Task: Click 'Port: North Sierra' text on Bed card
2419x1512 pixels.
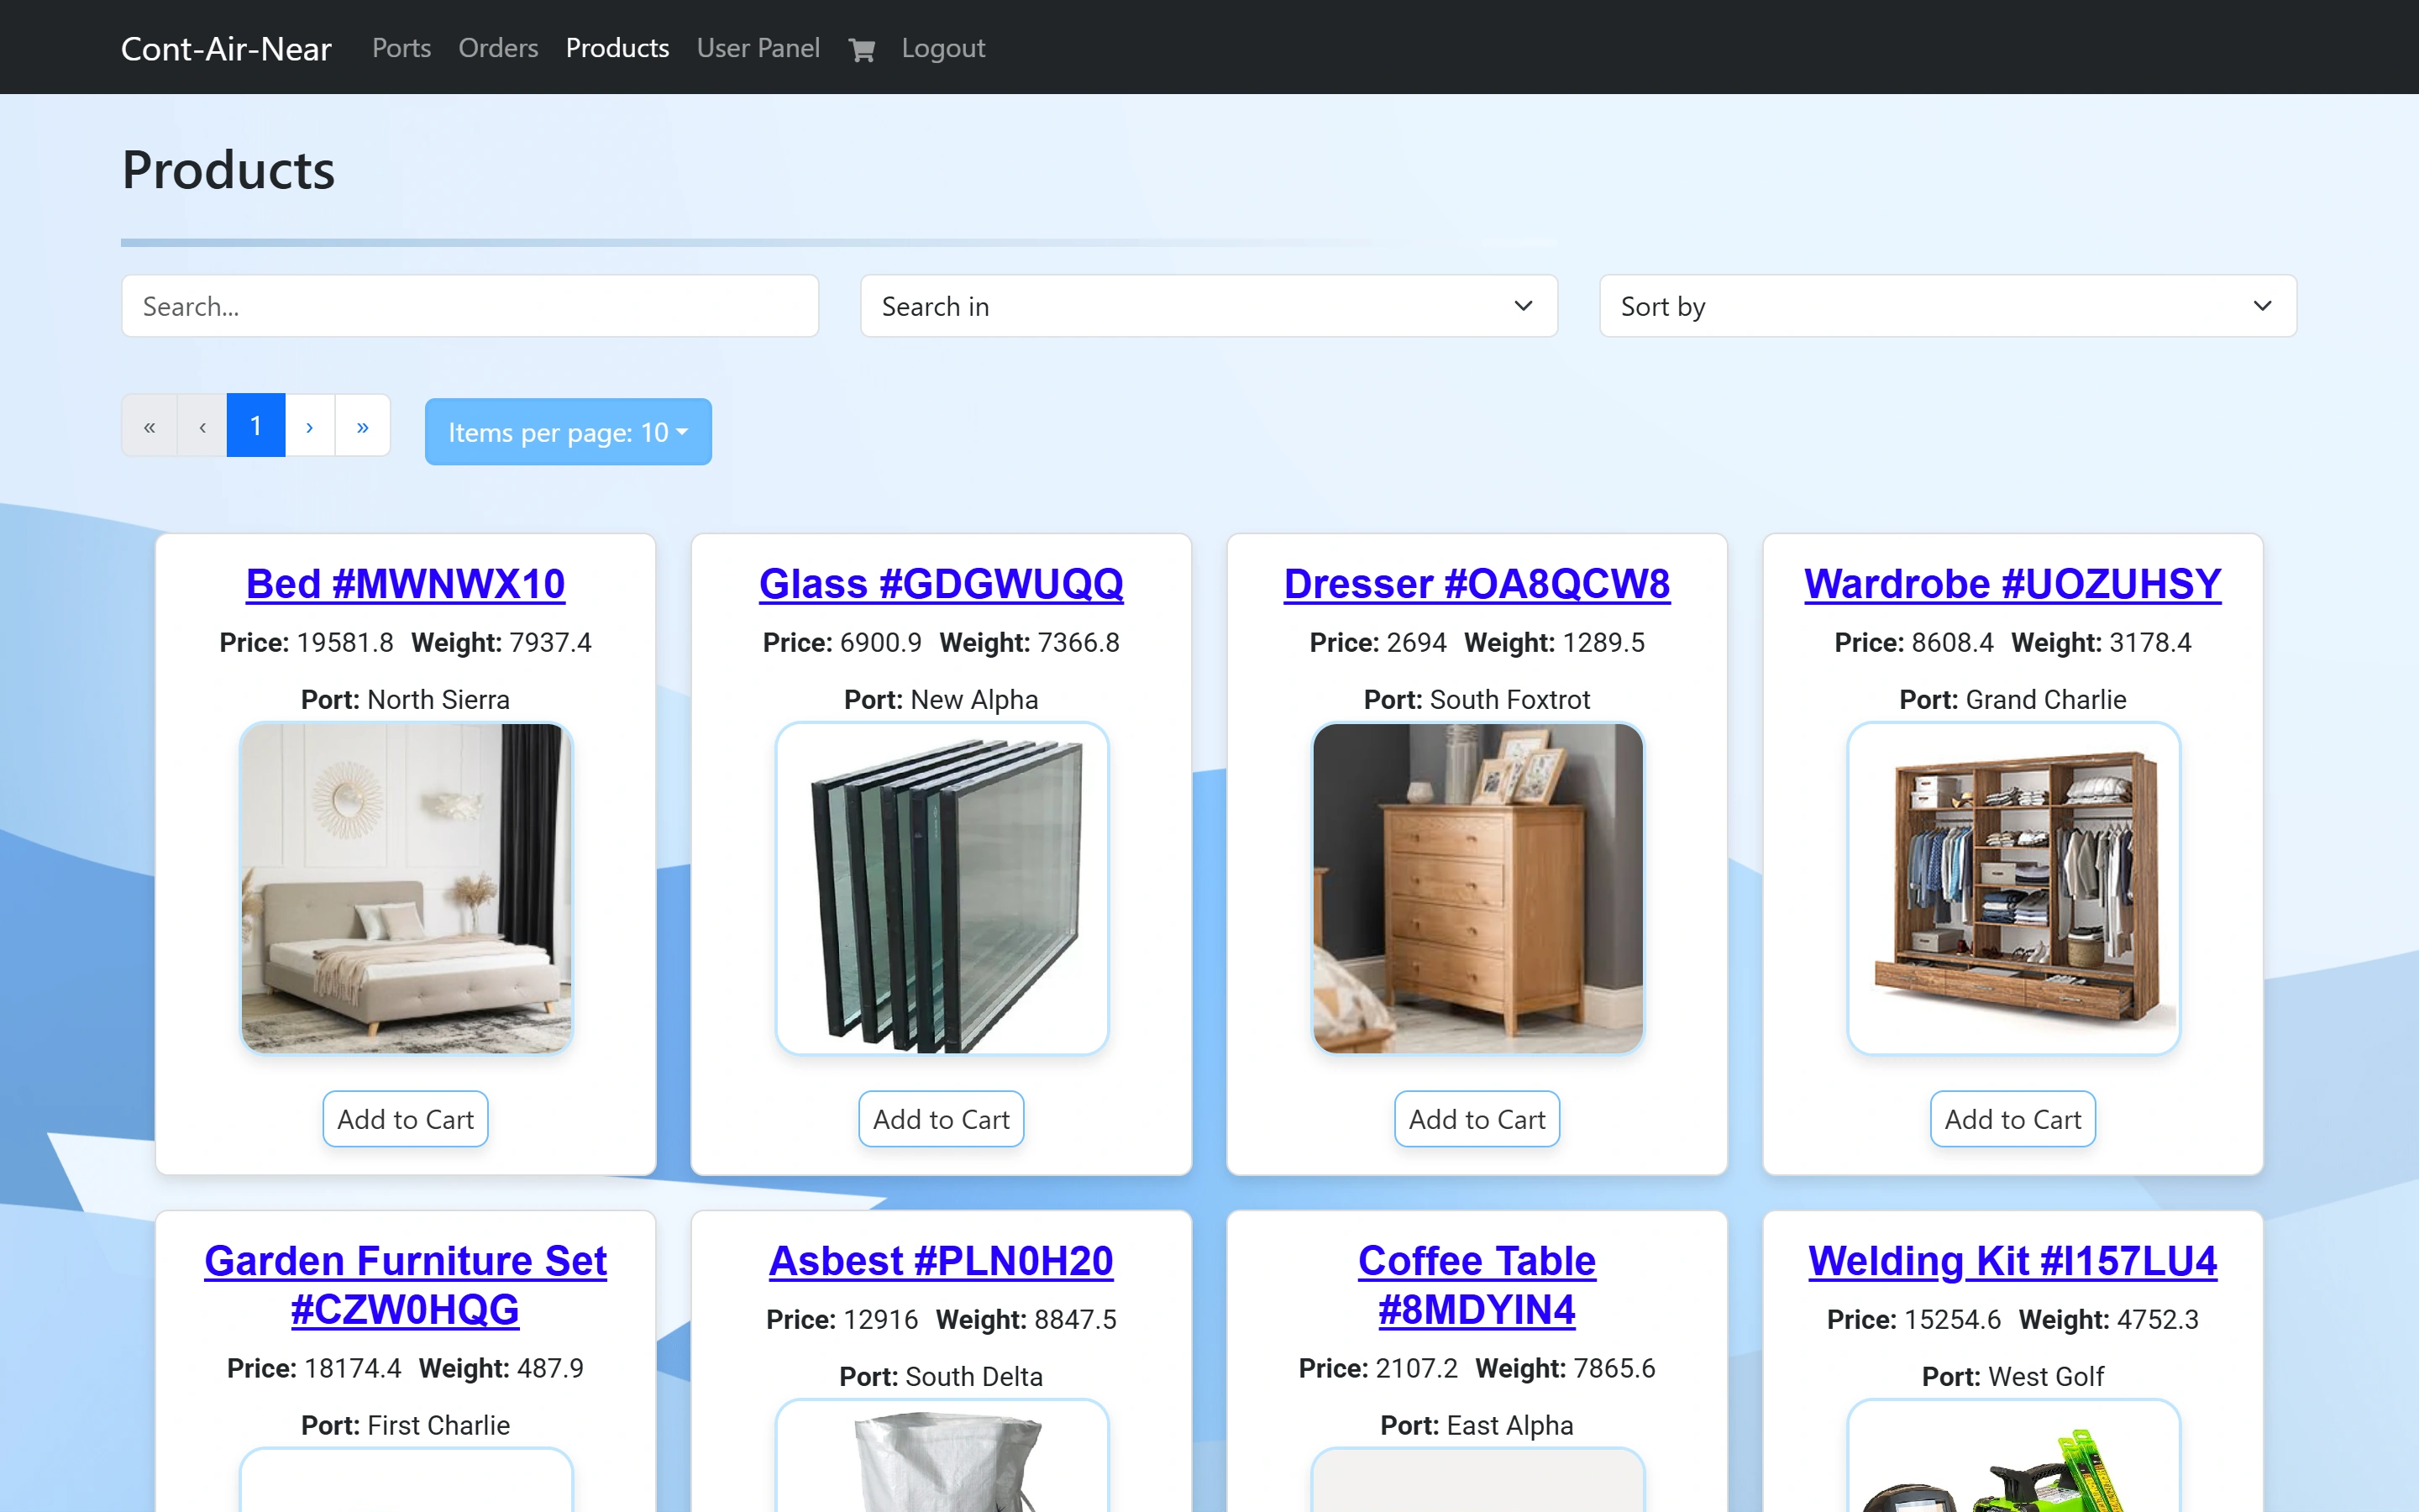Action: tap(406, 699)
